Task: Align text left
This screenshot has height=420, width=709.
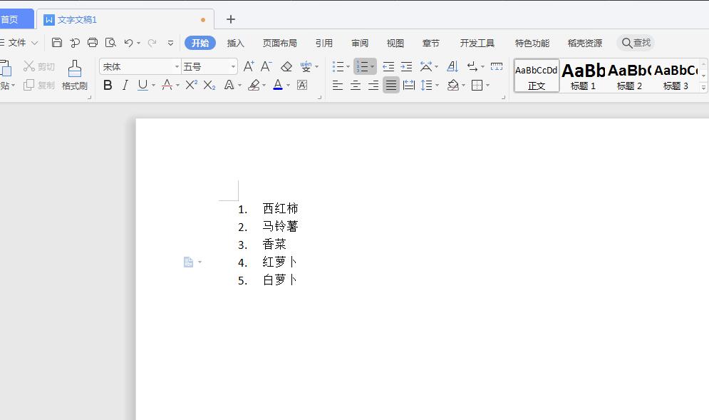Action: coord(338,85)
